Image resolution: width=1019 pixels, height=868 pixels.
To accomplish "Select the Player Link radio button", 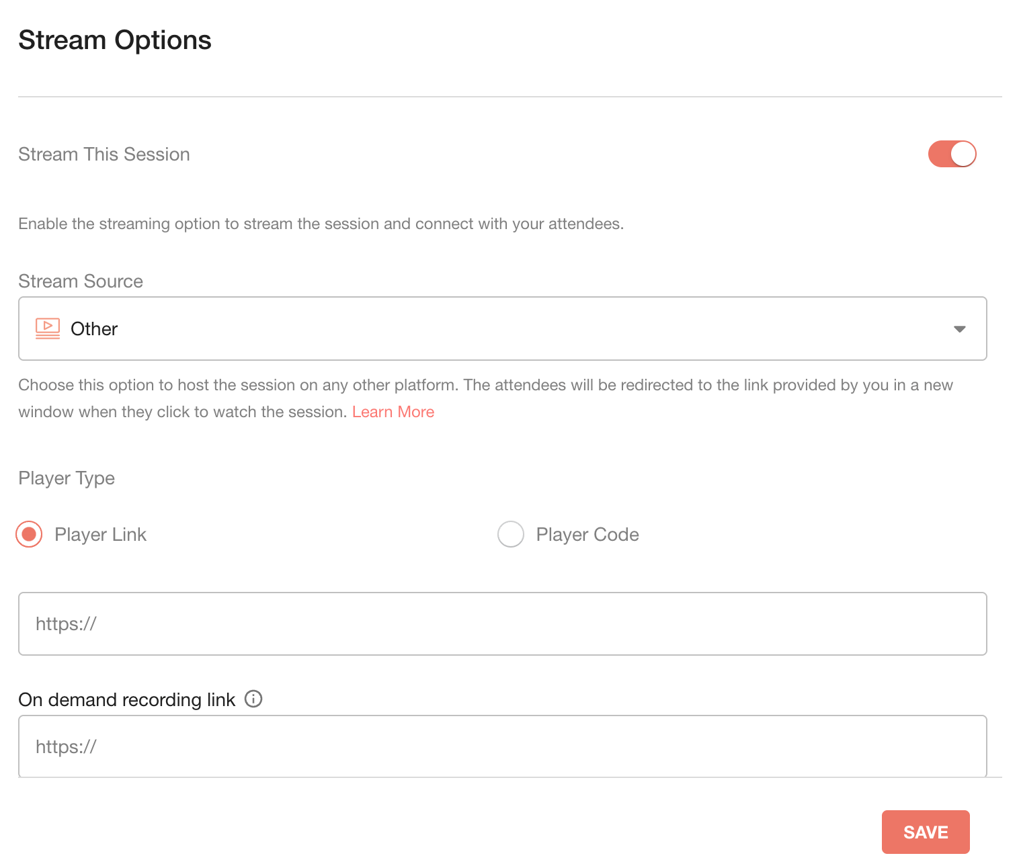I will point(29,534).
